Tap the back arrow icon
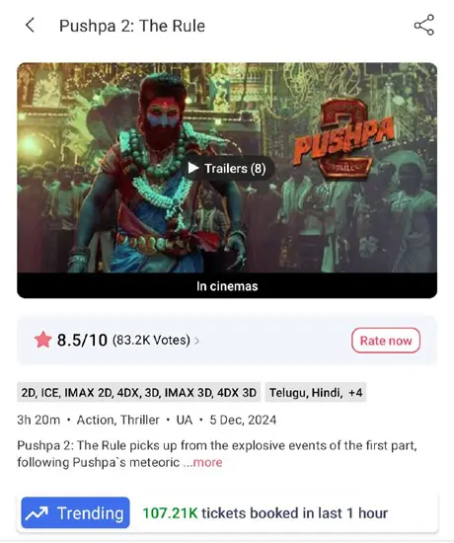The height and width of the screenshot is (543, 454). click(x=31, y=26)
